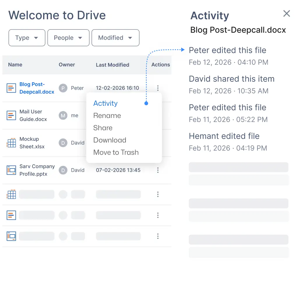Click David's avatar in Mockup Sheet row
Screen dimensions: 303x285
coord(63,143)
